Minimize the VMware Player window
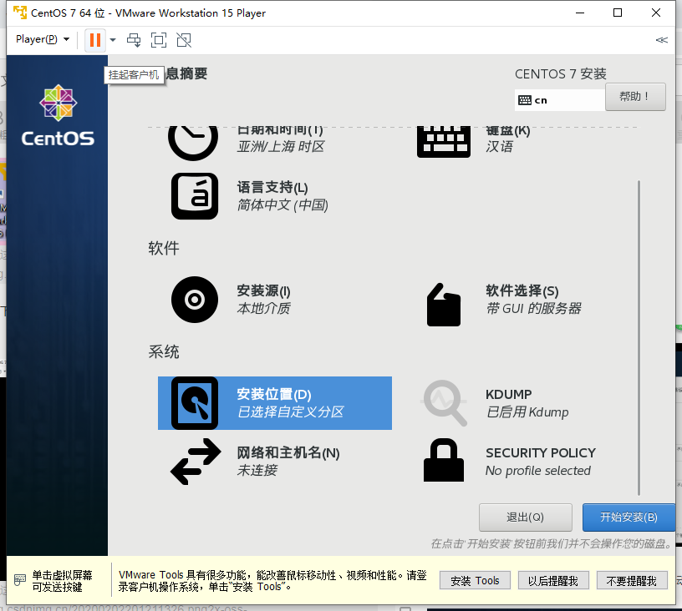The width and height of the screenshot is (682, 611). coord(580,13)
